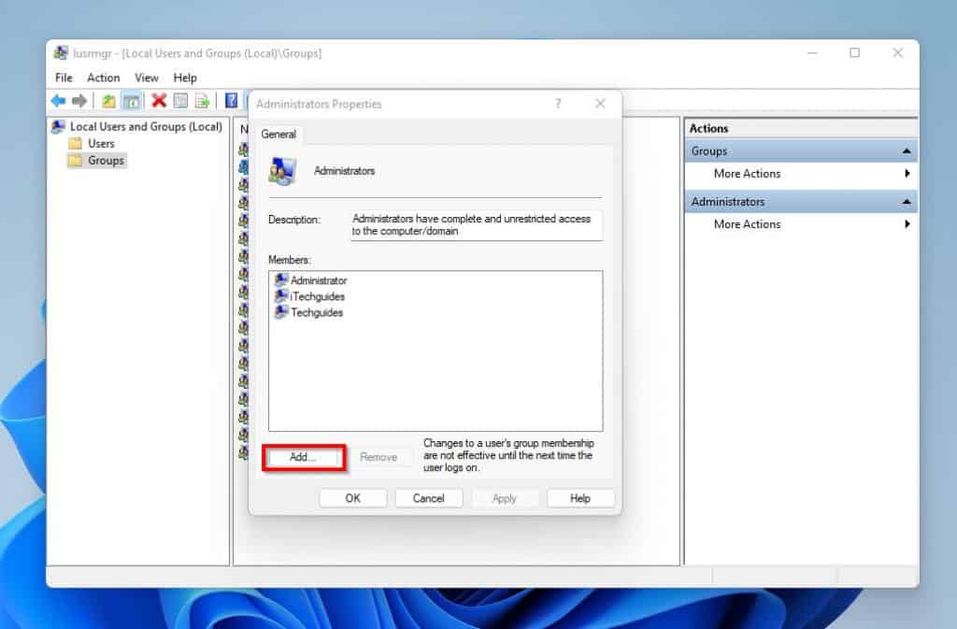
Task: Click the Administrator member user icon
Action: [x=280, y=280]
